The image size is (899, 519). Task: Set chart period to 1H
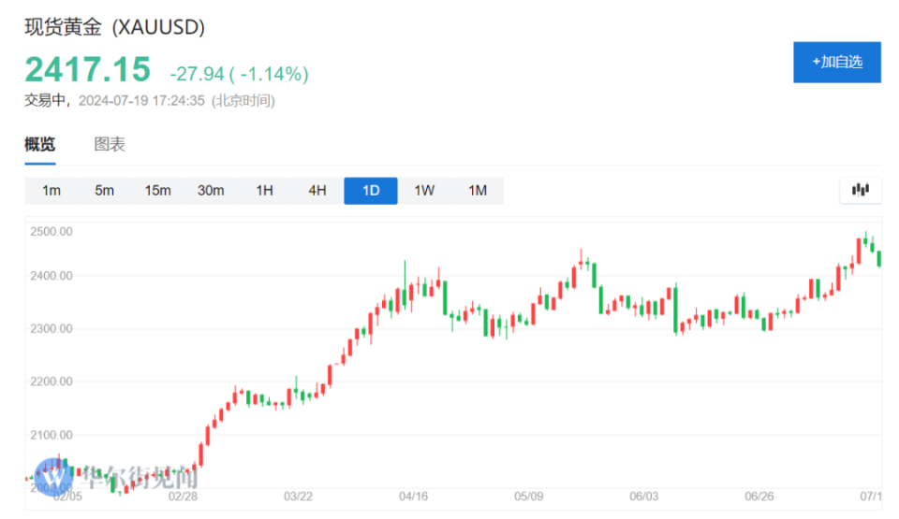264,191
